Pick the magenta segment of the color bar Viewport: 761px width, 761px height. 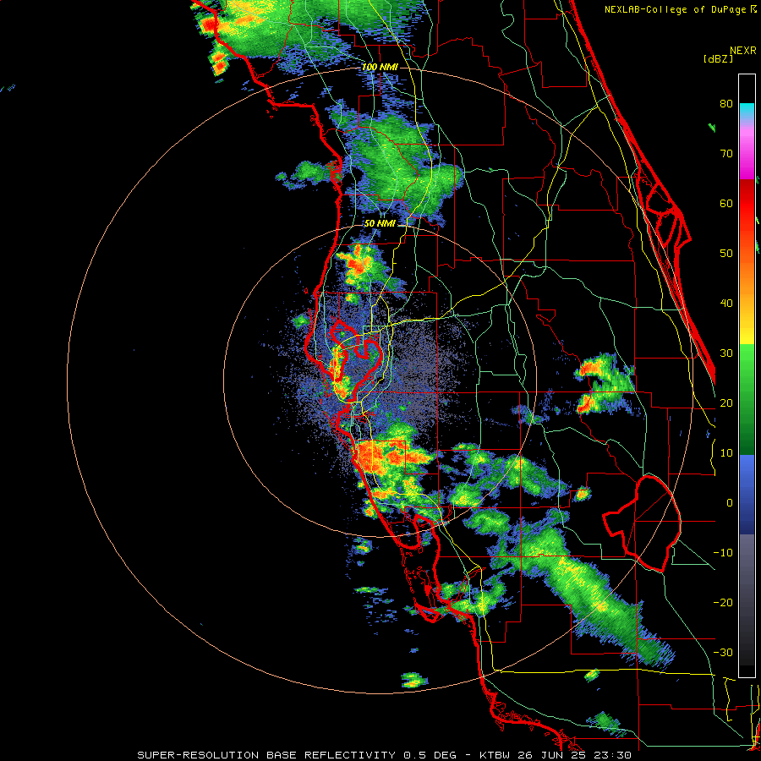coord(747,160)
